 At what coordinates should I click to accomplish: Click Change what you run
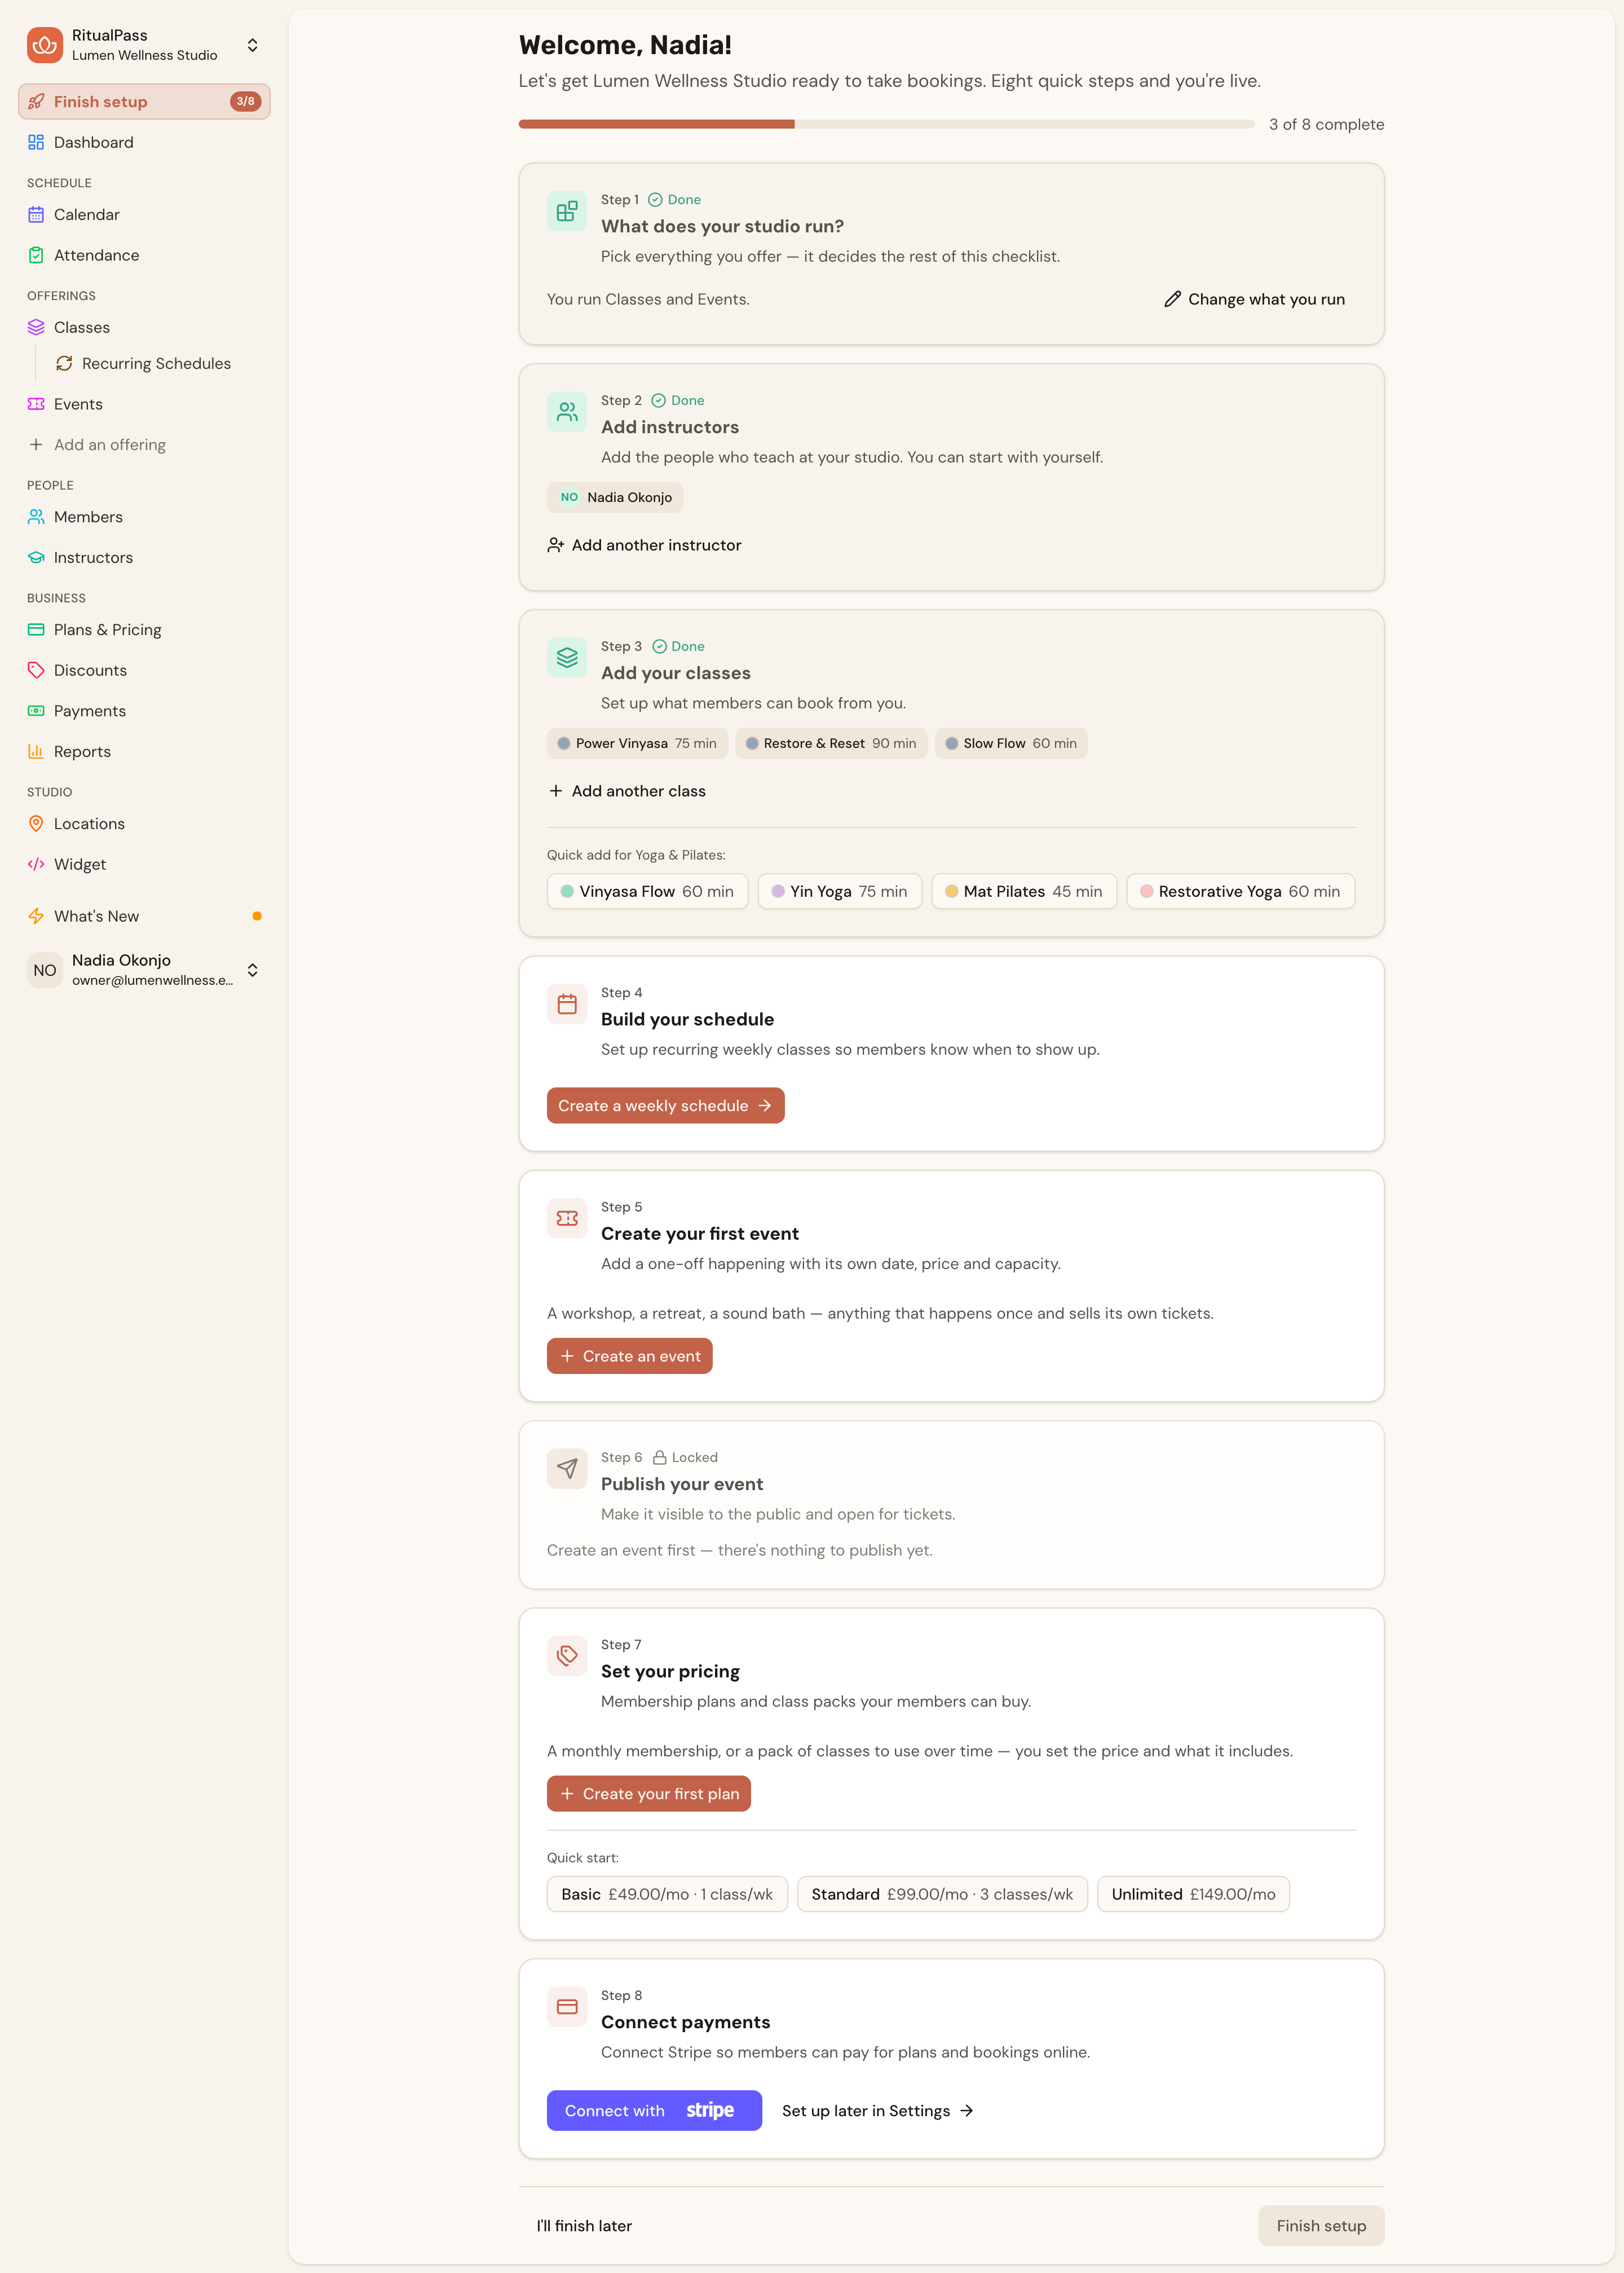point(1254,299)
